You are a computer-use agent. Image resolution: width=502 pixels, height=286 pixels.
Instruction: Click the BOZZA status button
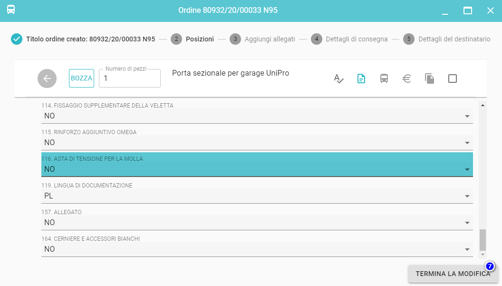[x=81, y=79]
